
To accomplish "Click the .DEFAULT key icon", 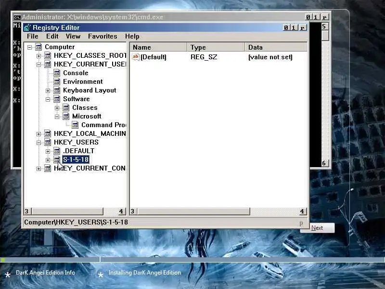I will 57,151.
